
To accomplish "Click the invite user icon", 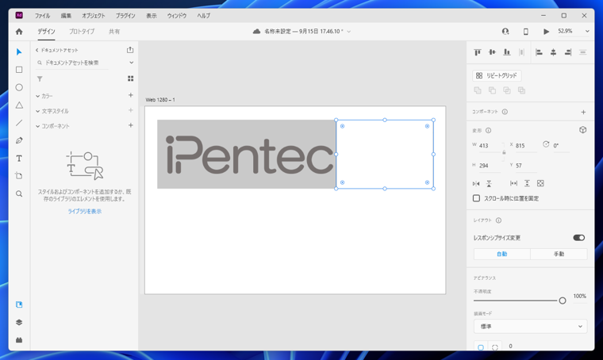I will [505, 31].
